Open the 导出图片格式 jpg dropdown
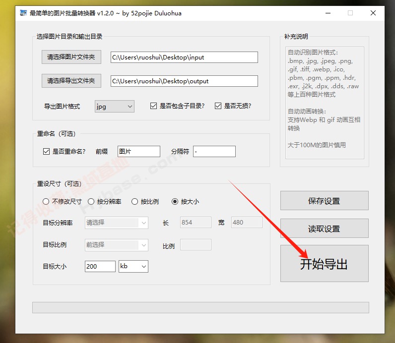 [114, 107]
